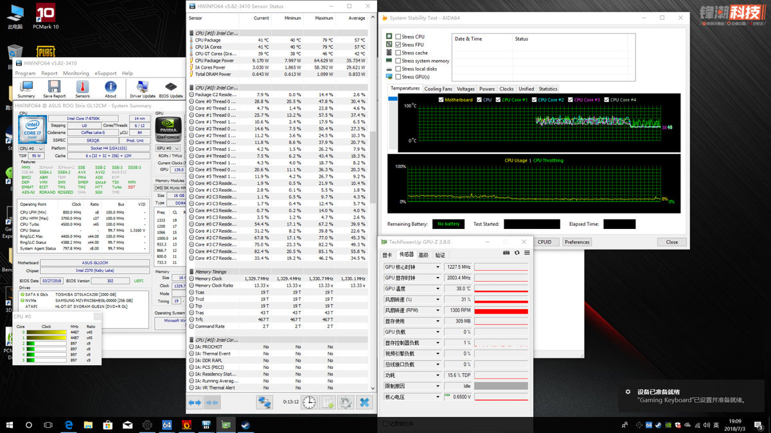The width and height of the screenshot is (771, 433).
Task: Open the Monitoring menu in HWiNFO64
Action: (76, 73)
